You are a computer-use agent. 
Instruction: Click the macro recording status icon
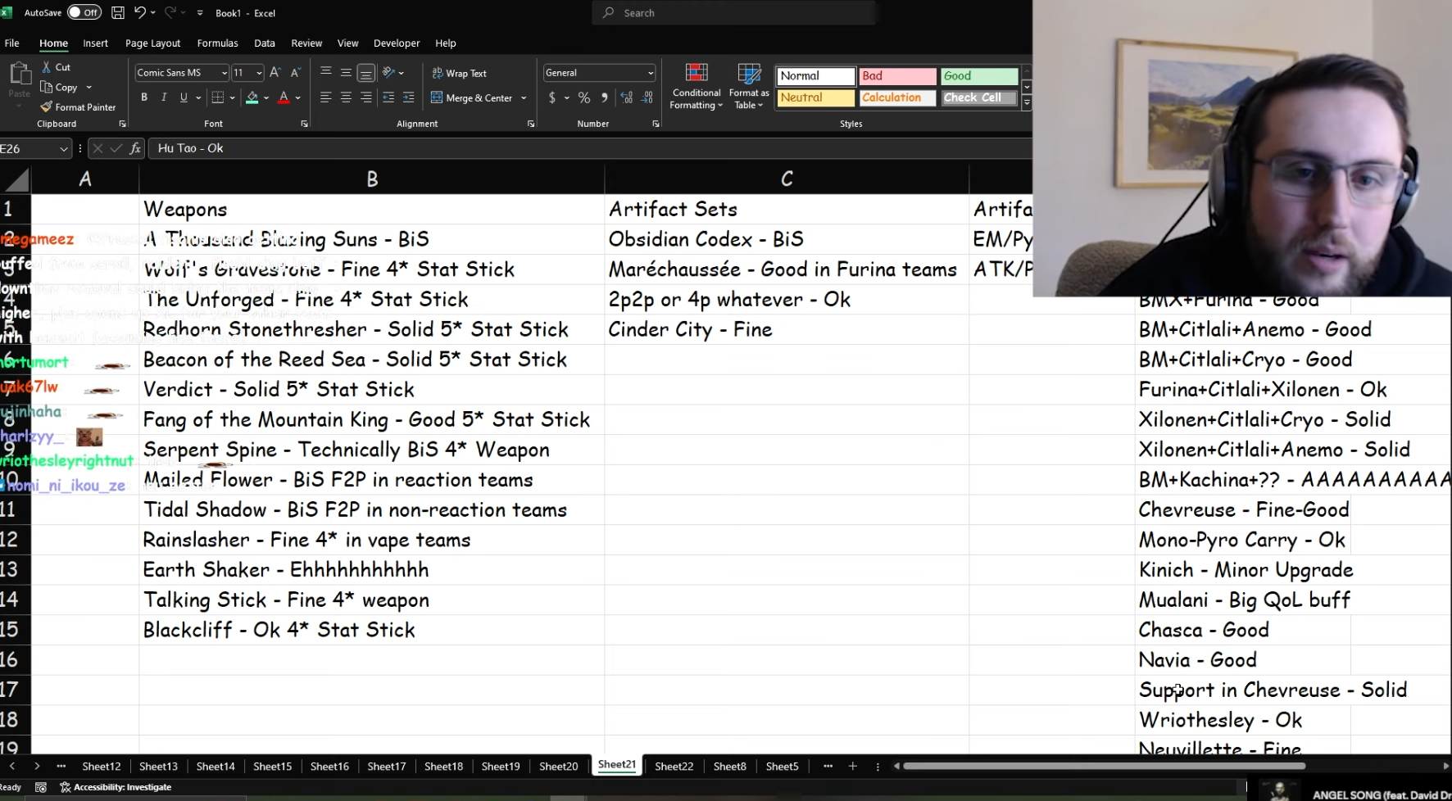(41, 787)
